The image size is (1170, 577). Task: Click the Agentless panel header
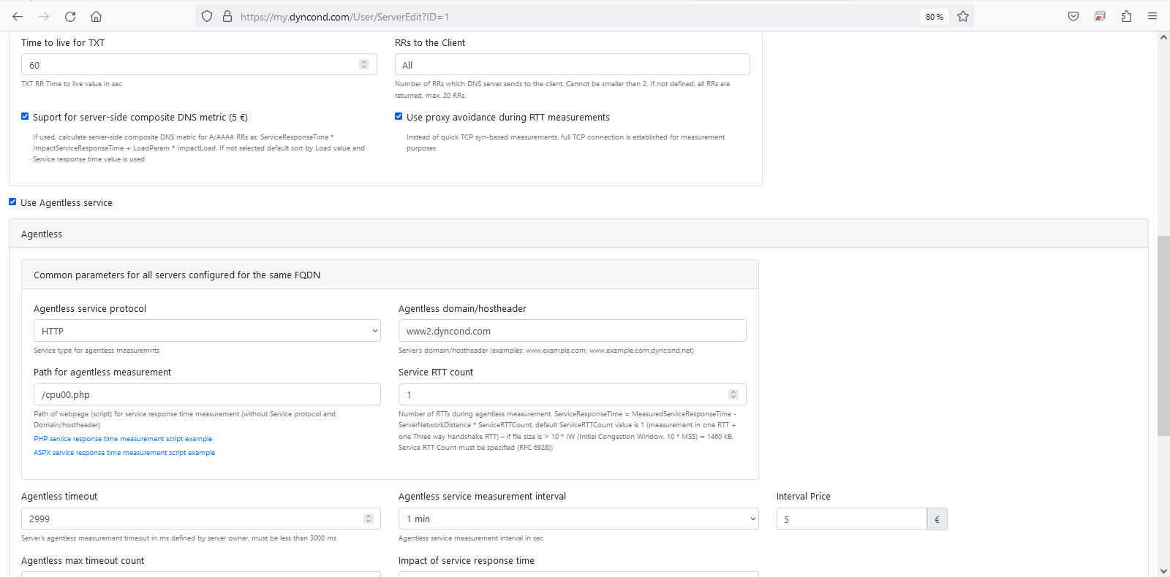click(x=578, y=234)
